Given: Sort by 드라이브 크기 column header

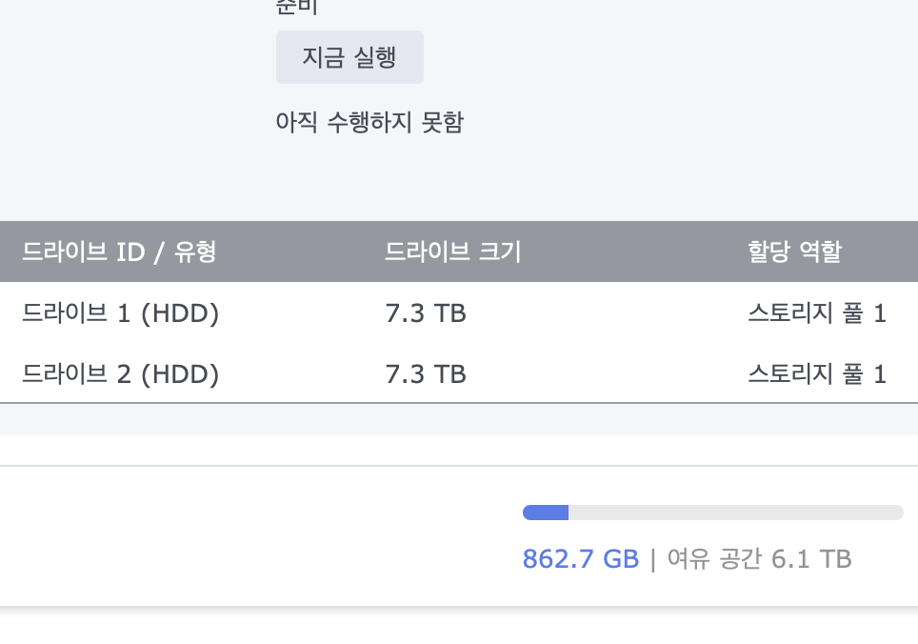Looking at the screenshot, I should pyautogui.click(x=452, y=252).
